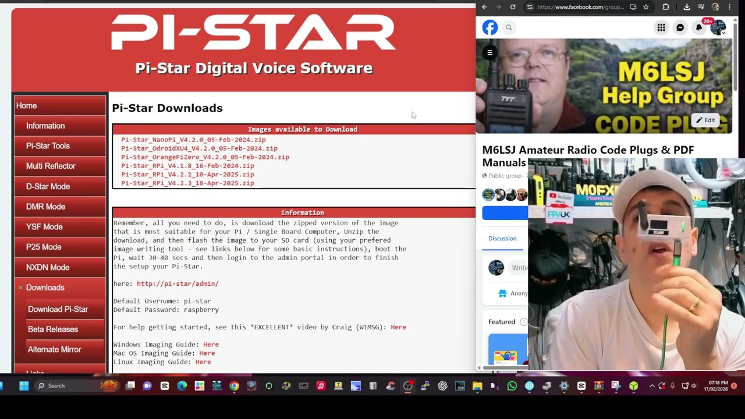Viewport: 745px width, 419px height.
Task: Click the Facebook logo
Action: pyautogui.click(x=490, y=27)
